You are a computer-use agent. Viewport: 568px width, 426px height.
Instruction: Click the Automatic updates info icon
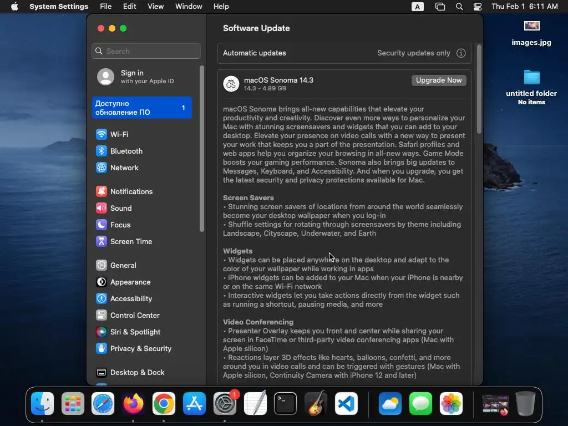[461, 53]
